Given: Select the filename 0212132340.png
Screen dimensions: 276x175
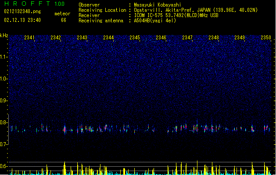Looking at the screenshot, I should pos(22,11).
